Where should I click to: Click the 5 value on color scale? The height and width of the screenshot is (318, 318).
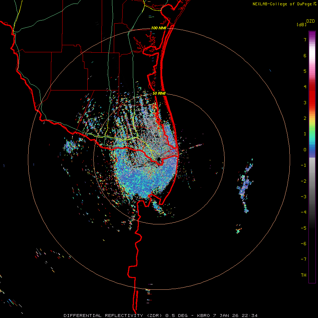pos(305,71)
